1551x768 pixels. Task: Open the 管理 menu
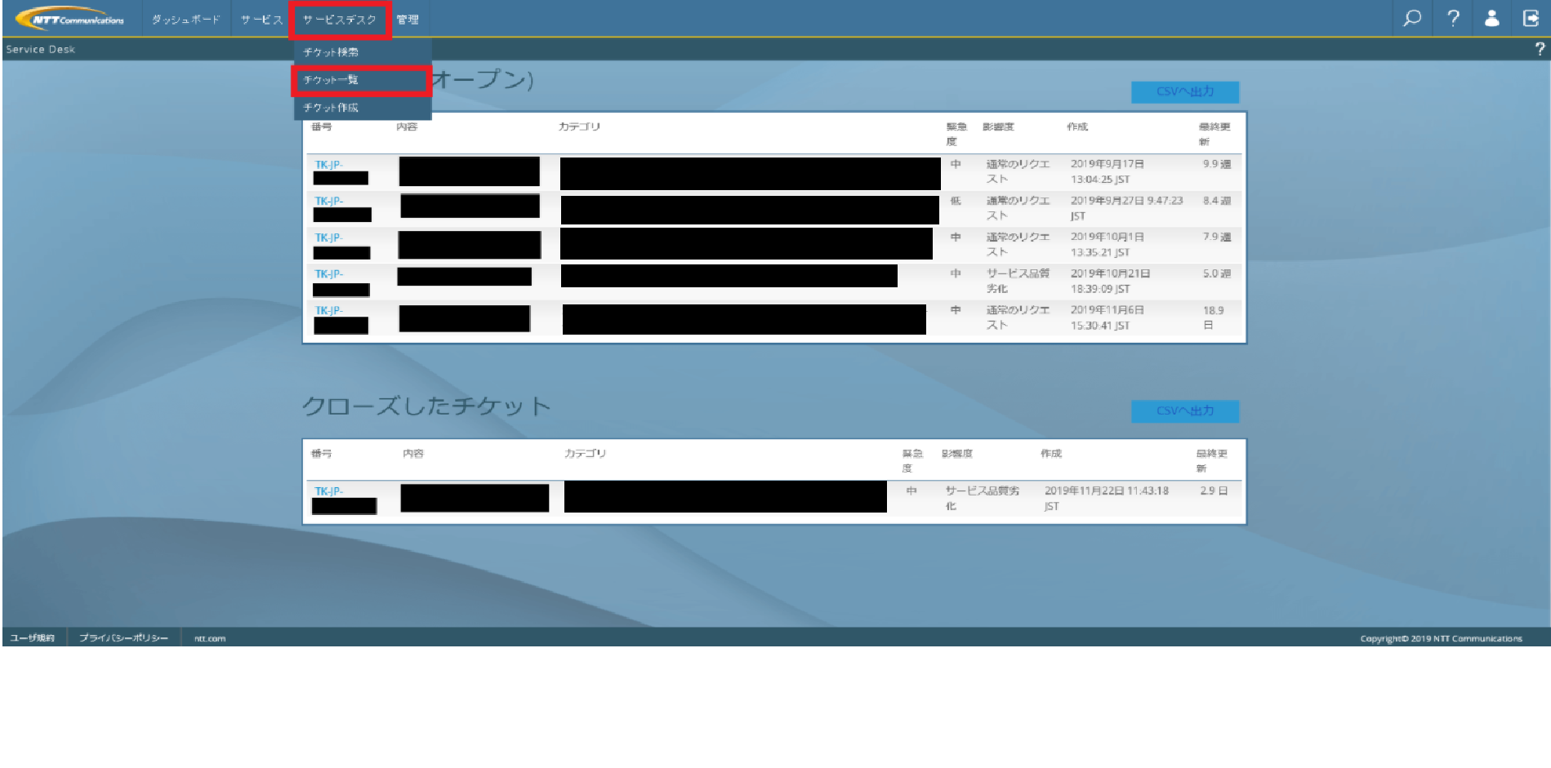coord(408,20)
